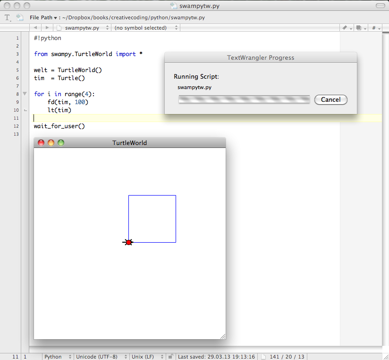Click line number 12 in the gutter
The height and width of the screenshot is (360, 389).
click(16, 126)
